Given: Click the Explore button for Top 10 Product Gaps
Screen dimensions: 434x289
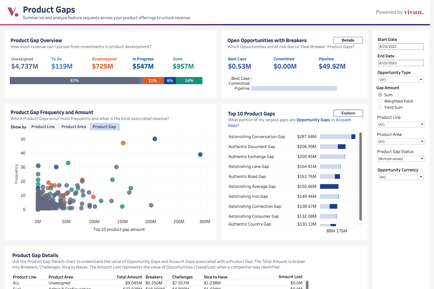Looking at the screenshot, I should coord(348,113).
